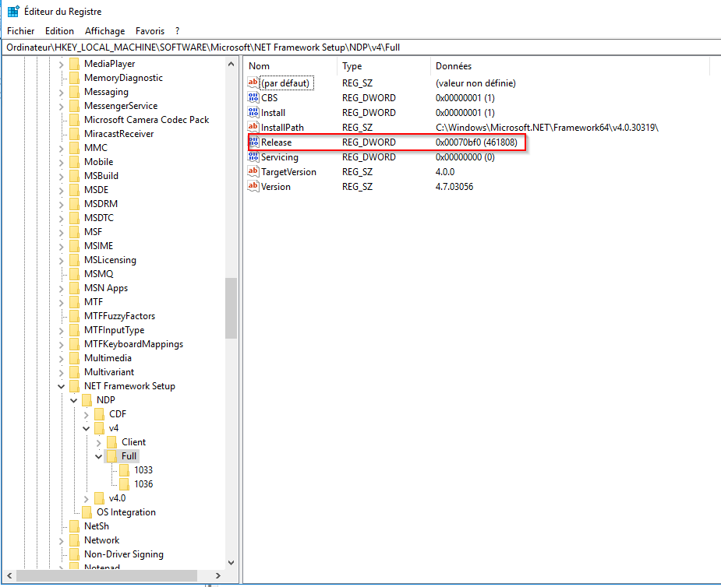This screenshot has height=587, width=721.
Task: Click the 1033 folder icon
Action: coord(124,470)
